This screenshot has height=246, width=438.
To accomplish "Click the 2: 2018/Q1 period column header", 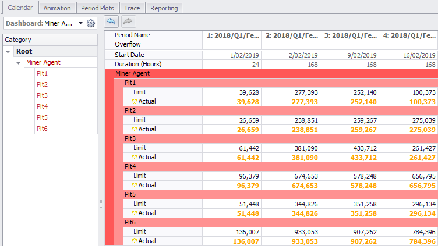I will tap(291, 35).
